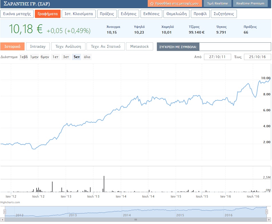Open Ιστ. Κλεισίματα tab
Image resolution: width=272 pixels, height=224 pixels.
79,14
